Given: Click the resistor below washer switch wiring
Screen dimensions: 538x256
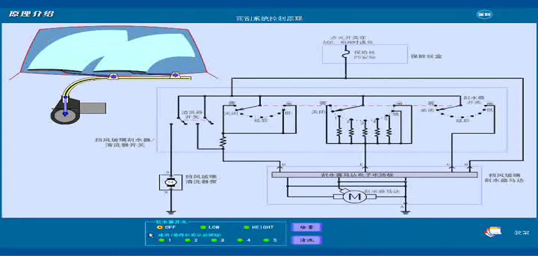Looking at the screenshot, I should pos(223,142).
